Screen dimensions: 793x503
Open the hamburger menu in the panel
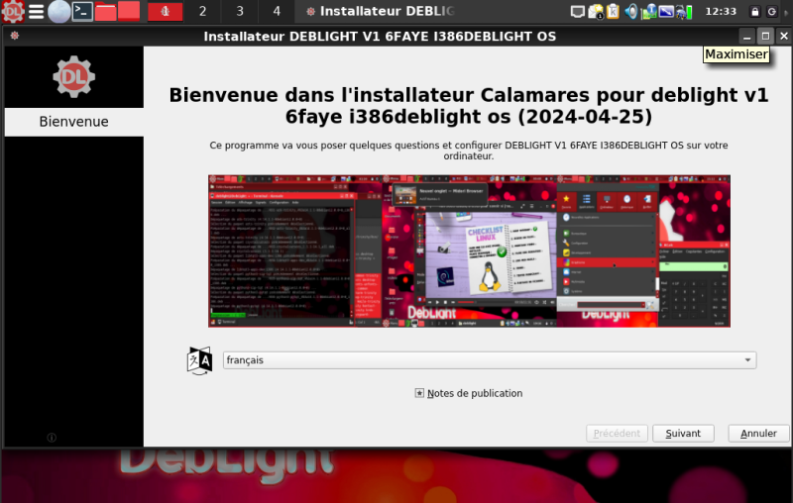[x=36, y=11]
